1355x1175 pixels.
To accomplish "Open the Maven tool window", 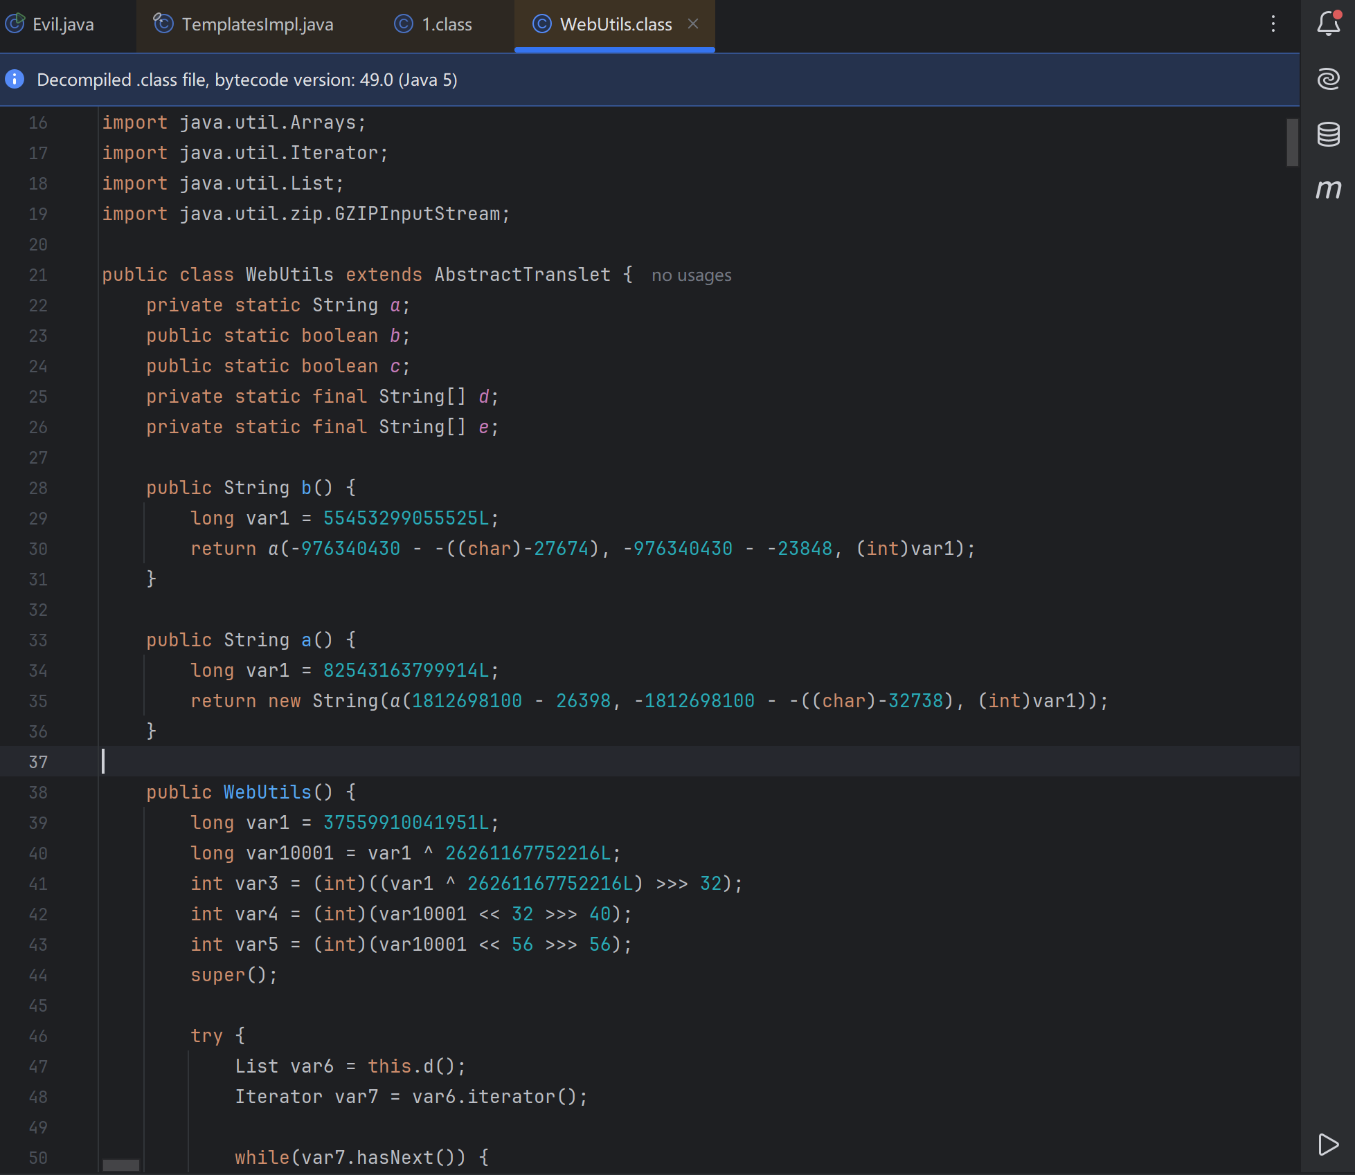I will [x=1328, y=189].
